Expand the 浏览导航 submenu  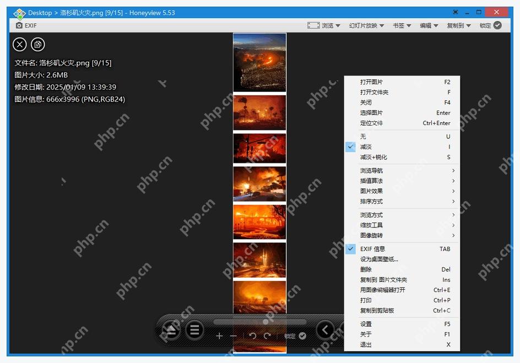click(x=402, y=171)
